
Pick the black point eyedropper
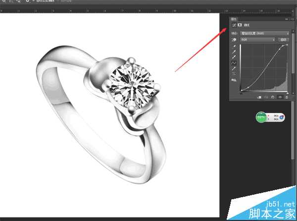click(234, 46)
